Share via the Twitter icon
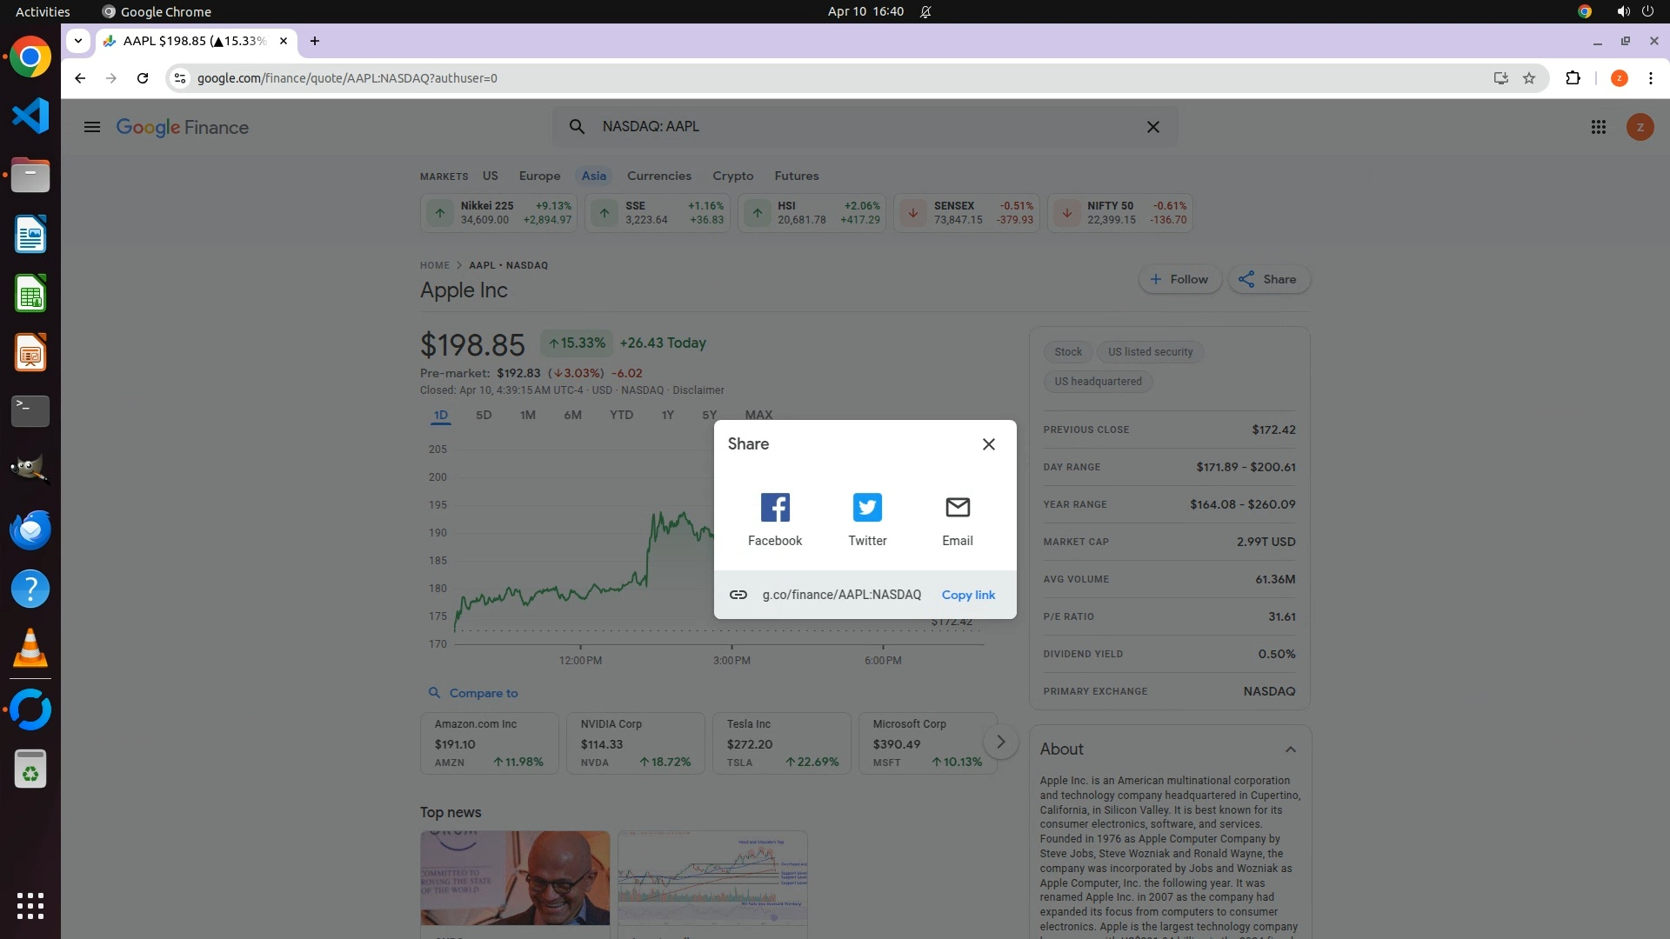The height and width of the screenshot is (939, 1670). pos(867,508)
